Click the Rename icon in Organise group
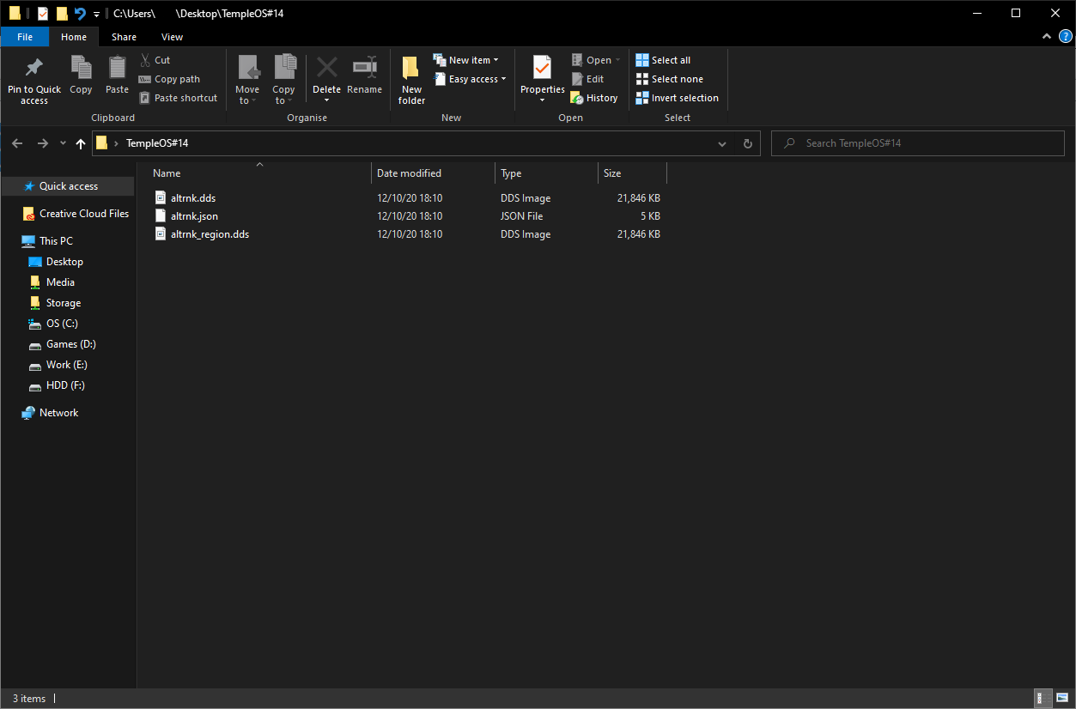 pos(364,69)
